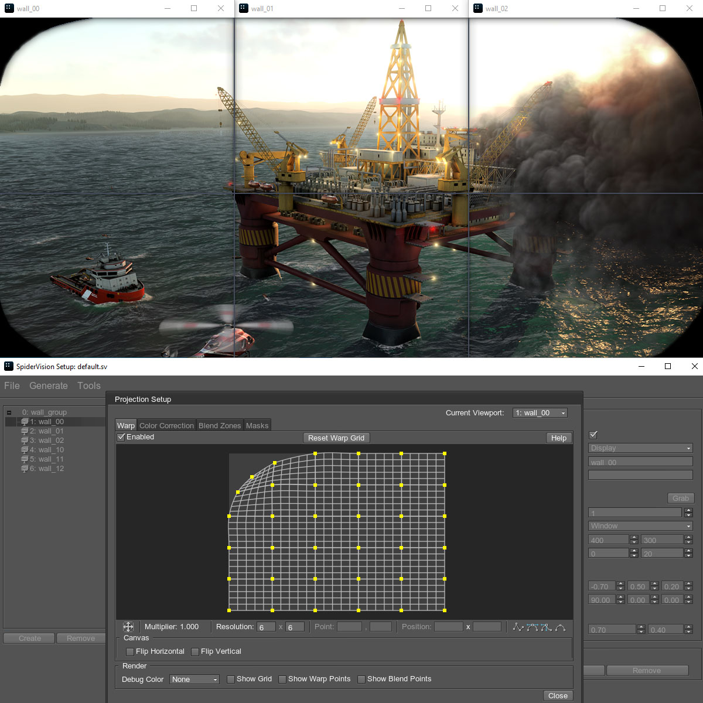
Task: Click the move/pan crosshair icon
Action: (x=128, y=627)
